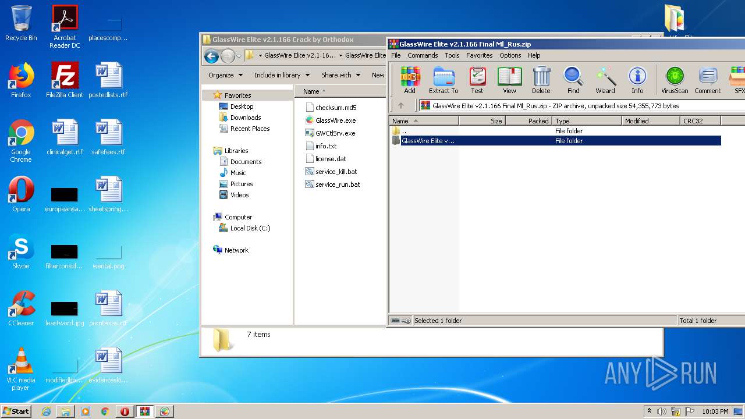This screenshot has height=419, width=745.
Task: Launch Firefox from desktop
Action: point(21,80)
